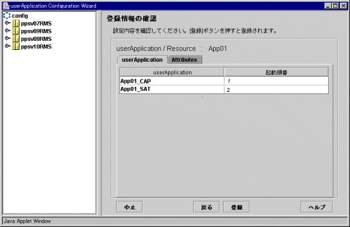The height and width of the screenshot is (227, 350).
Task: Open help with the ヘルプ button
Action: click(x=316, y=207)
